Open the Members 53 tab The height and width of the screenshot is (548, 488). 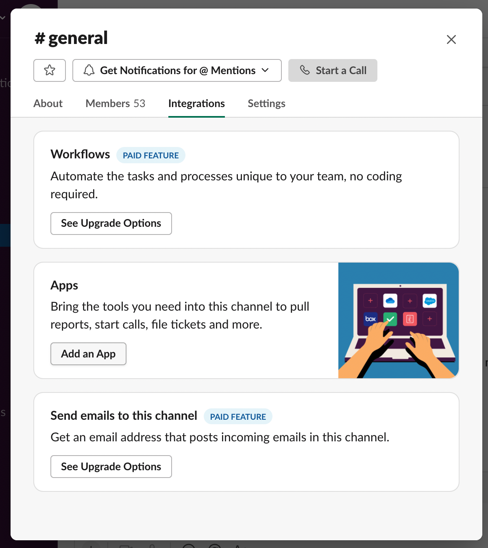[x=115, y=103]
